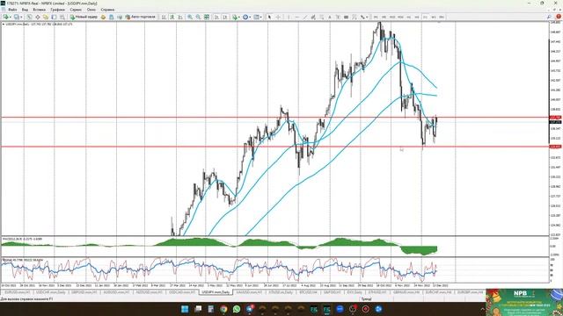Open Zoom from the taskbar

tap(340, 309)
